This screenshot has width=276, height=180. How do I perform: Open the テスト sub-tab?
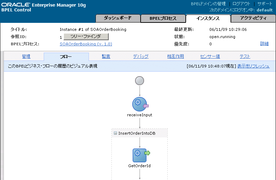245,56
